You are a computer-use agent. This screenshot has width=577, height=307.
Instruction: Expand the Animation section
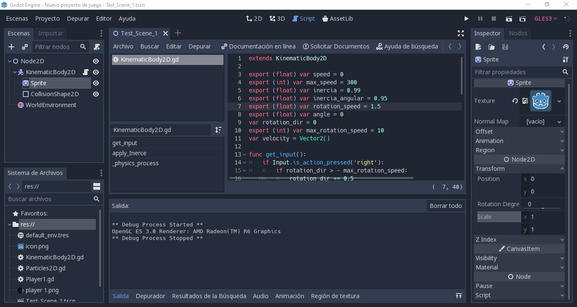point(519,141)
